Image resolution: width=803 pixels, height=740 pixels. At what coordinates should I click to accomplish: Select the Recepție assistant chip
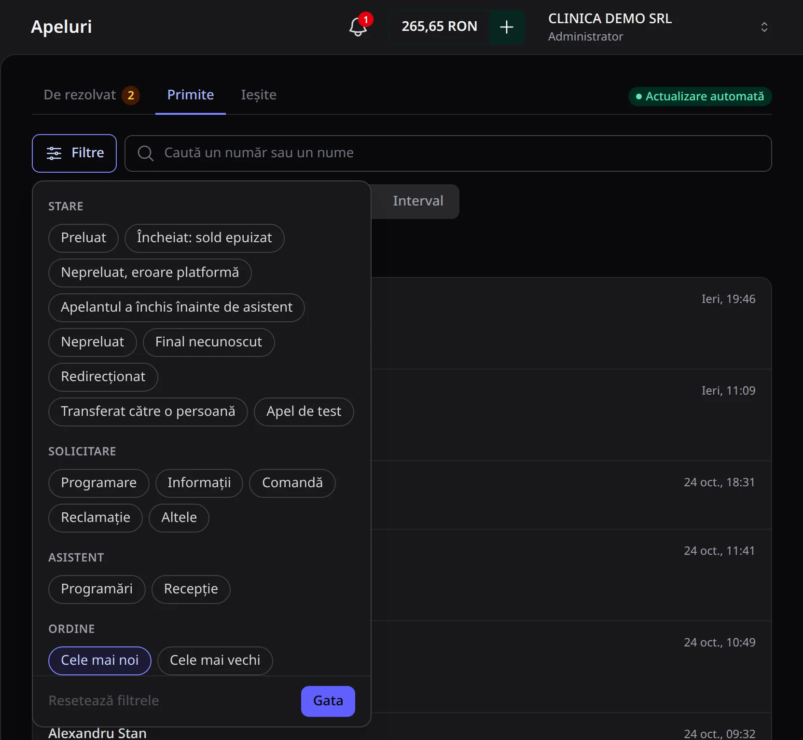(x=191, y=589)
